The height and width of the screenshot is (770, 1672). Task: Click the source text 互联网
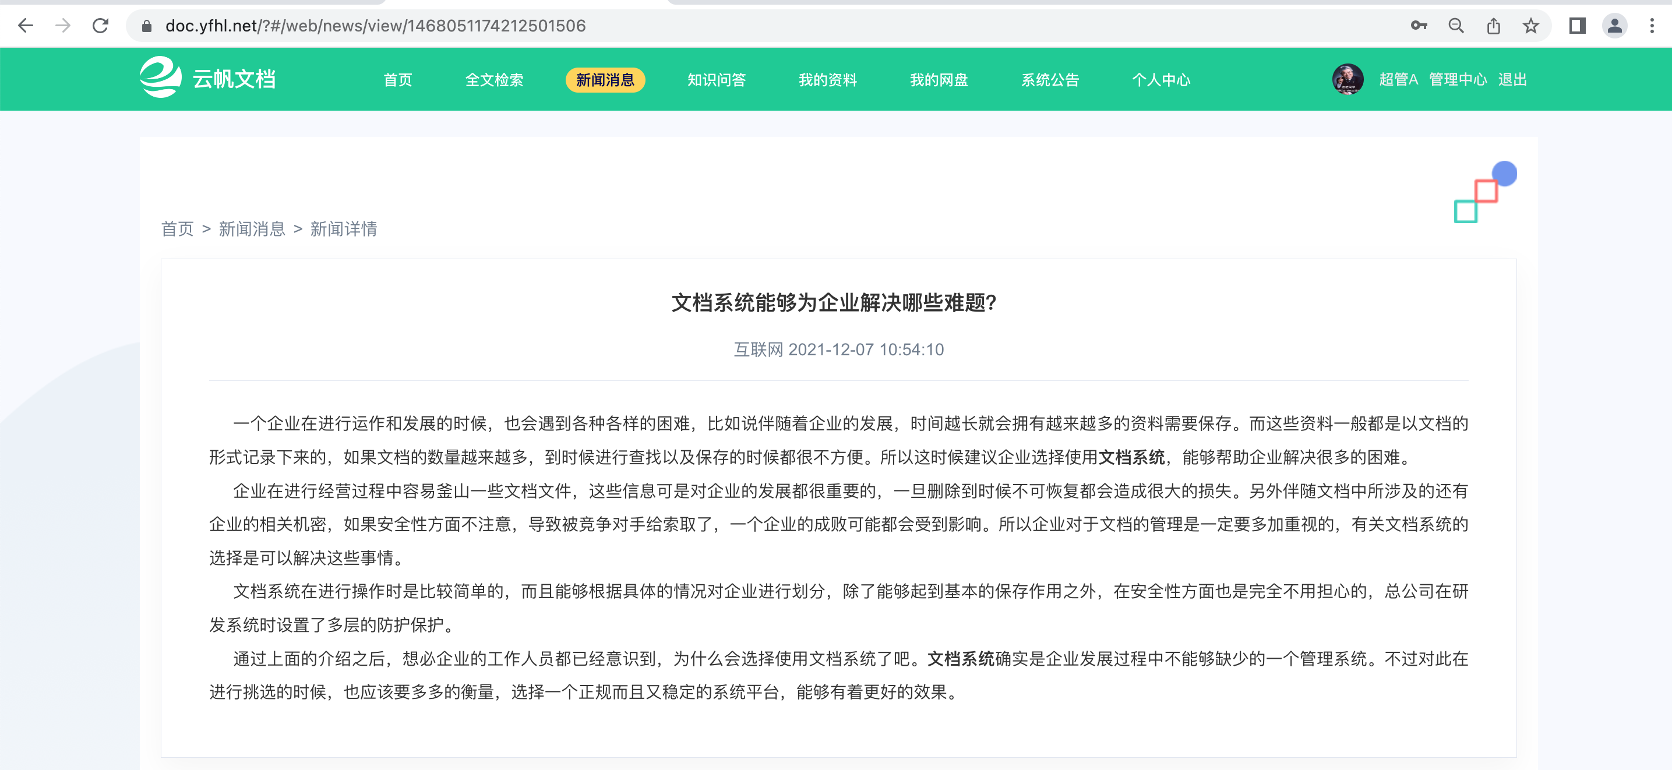click(x=759, y=349)
